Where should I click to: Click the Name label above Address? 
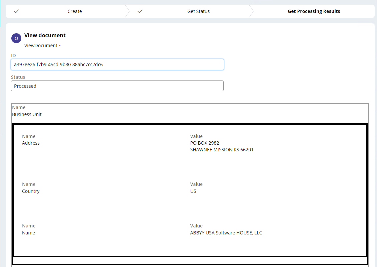pyautogui.click(x=29, y=136)
